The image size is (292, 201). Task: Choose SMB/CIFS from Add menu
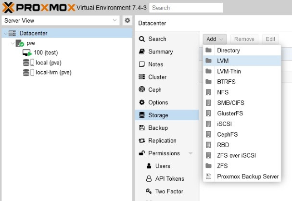click(242, 103)
